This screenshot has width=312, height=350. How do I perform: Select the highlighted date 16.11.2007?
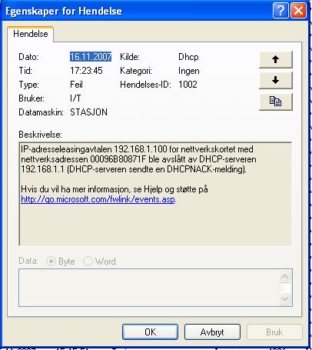[x=91, y=57]
